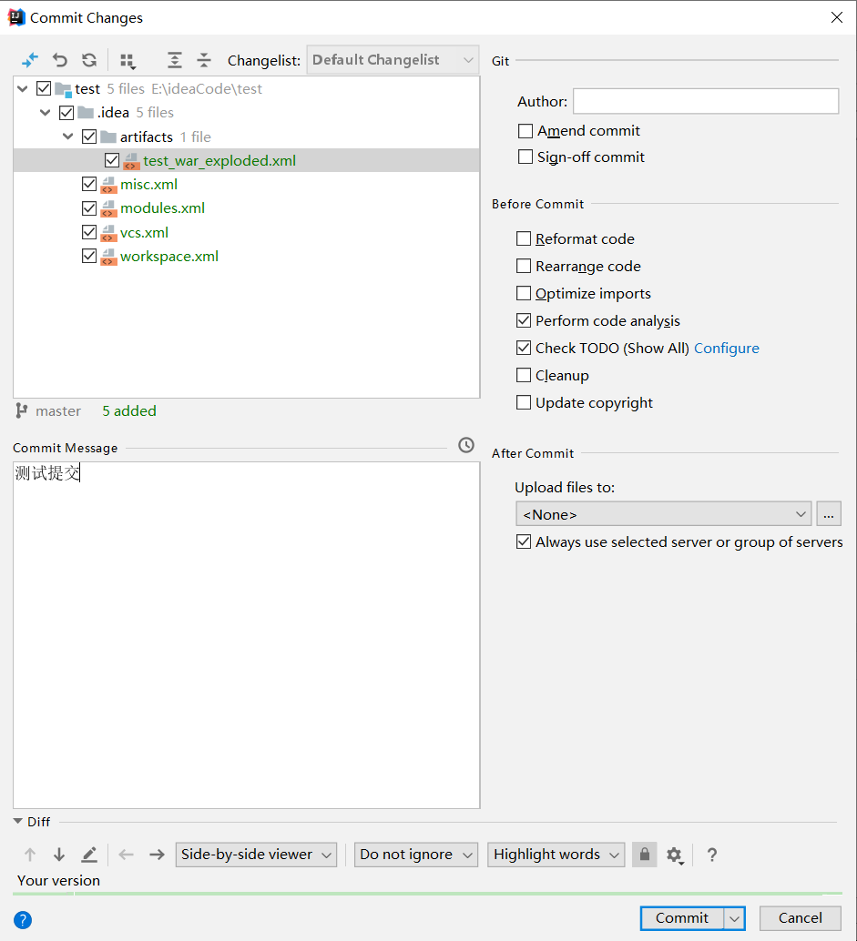Viewport: 857px width, 941px height.
Task: Open commit message history clock icon
Action: click(466, 445)
